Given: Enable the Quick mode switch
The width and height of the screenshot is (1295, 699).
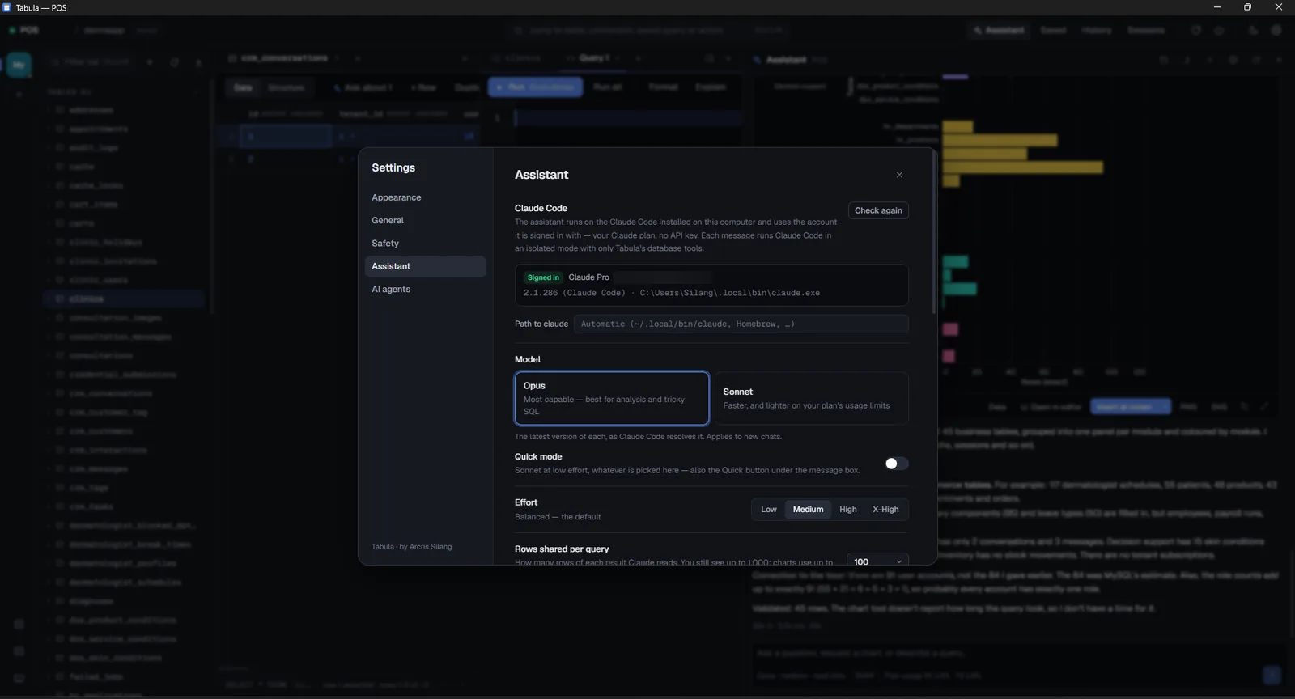Looking at the screenshot, I should pos(896,464).
